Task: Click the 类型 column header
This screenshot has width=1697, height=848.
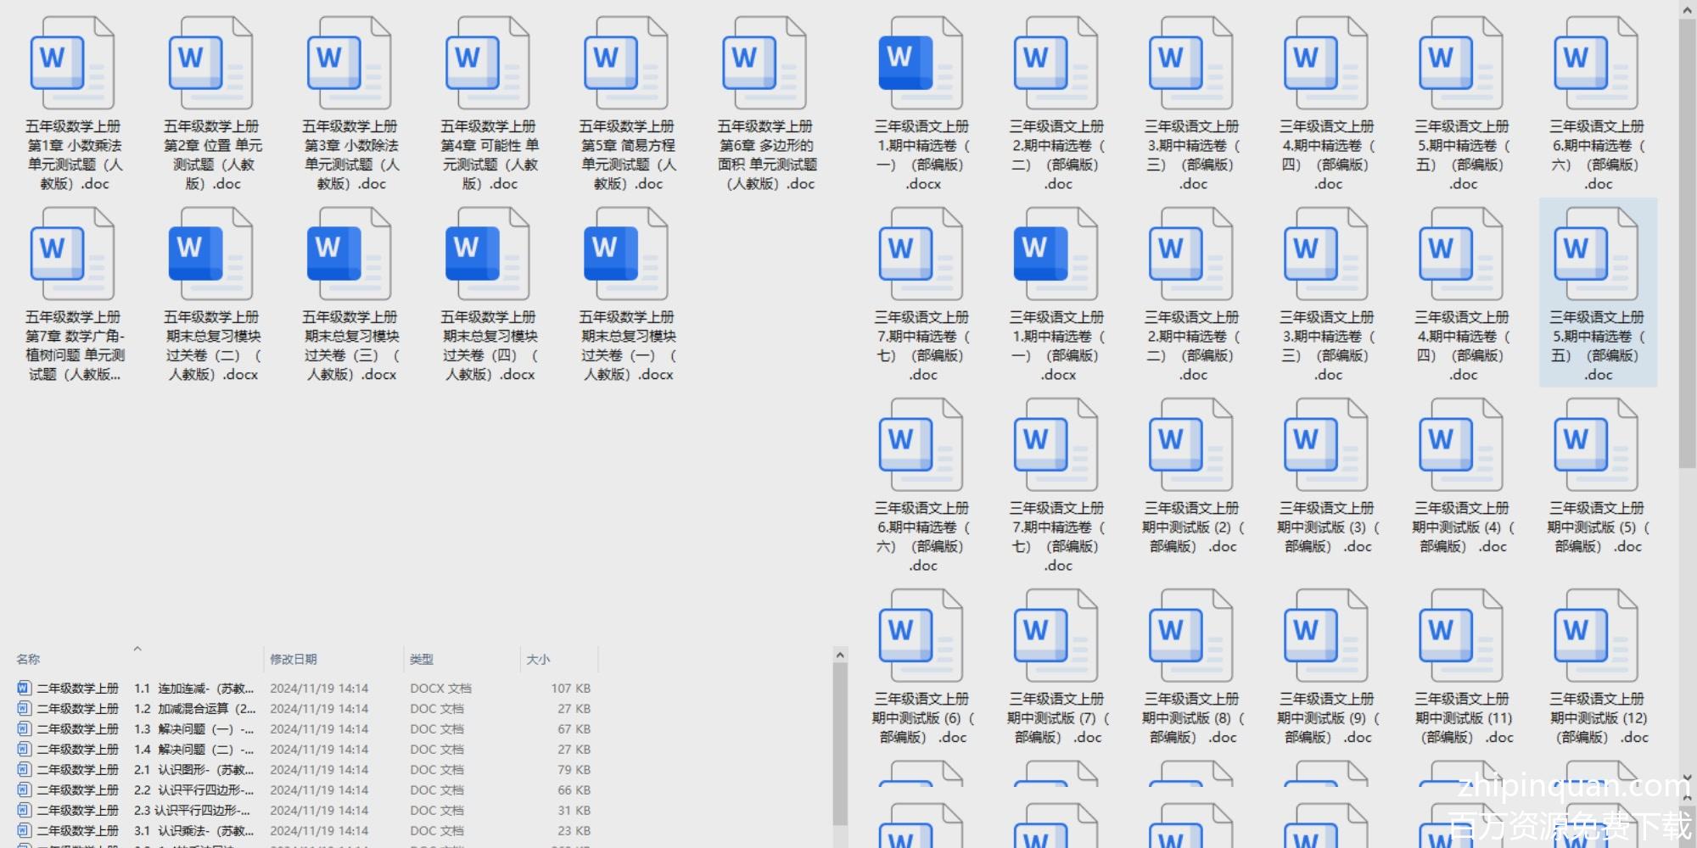Action: coord(422,660)
